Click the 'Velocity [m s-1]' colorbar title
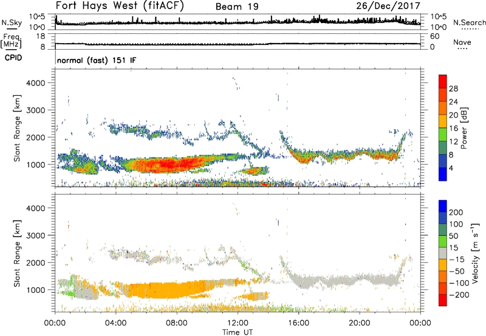The image size is (486, 336). [475, 253]
